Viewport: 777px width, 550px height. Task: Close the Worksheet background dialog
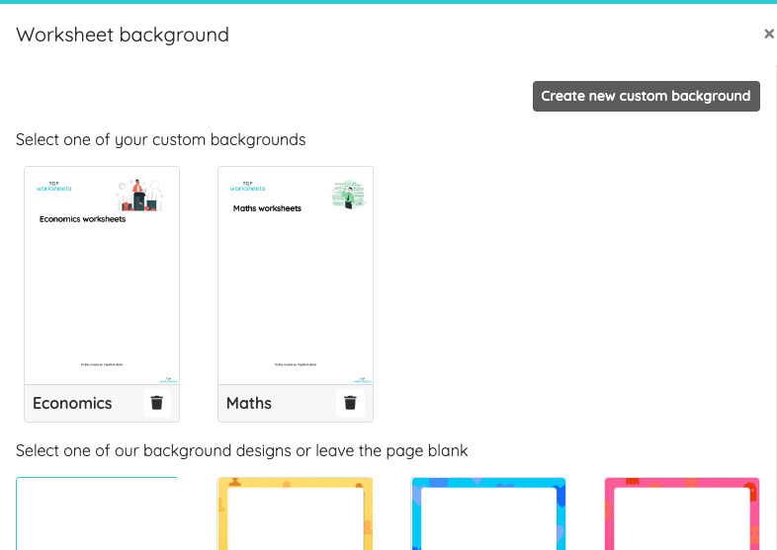pos(768,34)
